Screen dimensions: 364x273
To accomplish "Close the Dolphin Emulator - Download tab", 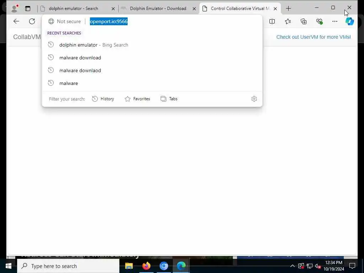I will tap(194, 9).
